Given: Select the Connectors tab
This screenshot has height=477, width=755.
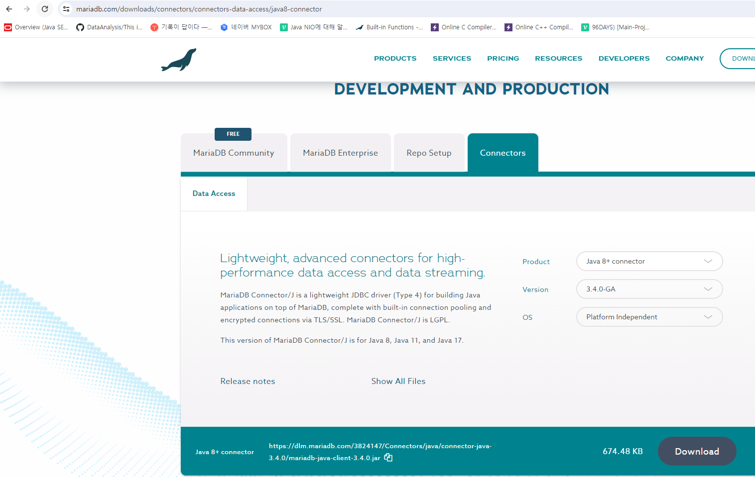Looking at the screenshot, I should (503, 153).
